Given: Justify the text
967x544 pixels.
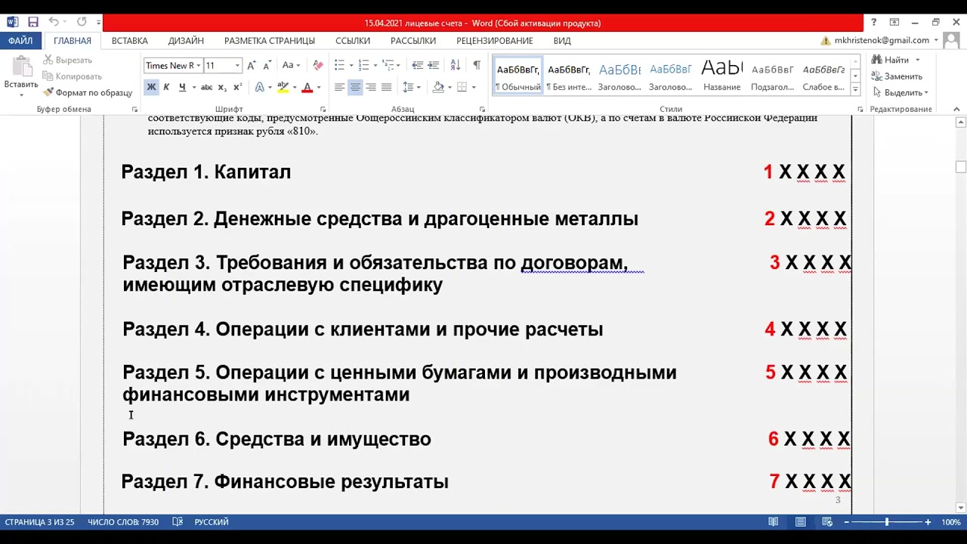Looking at the screenshot, I should click(386, 88).
